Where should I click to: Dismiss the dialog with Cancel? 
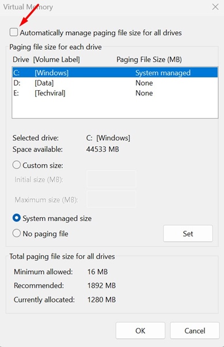tap(195, 330)
